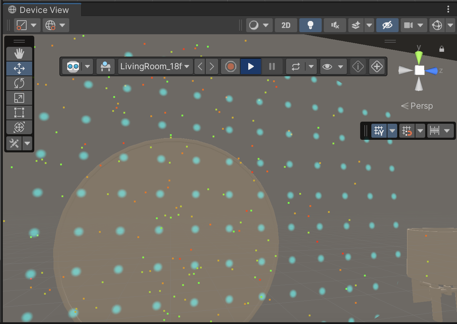The height and width of the screenshot is (324, 457).
Task: Toggle scene audio mute
Action: tap(335, 25)
